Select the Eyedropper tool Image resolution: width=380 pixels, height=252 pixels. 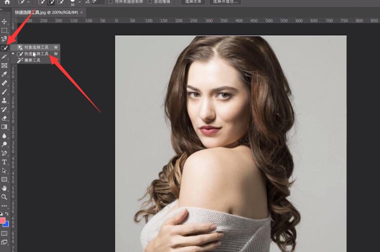tap(4, 74)
